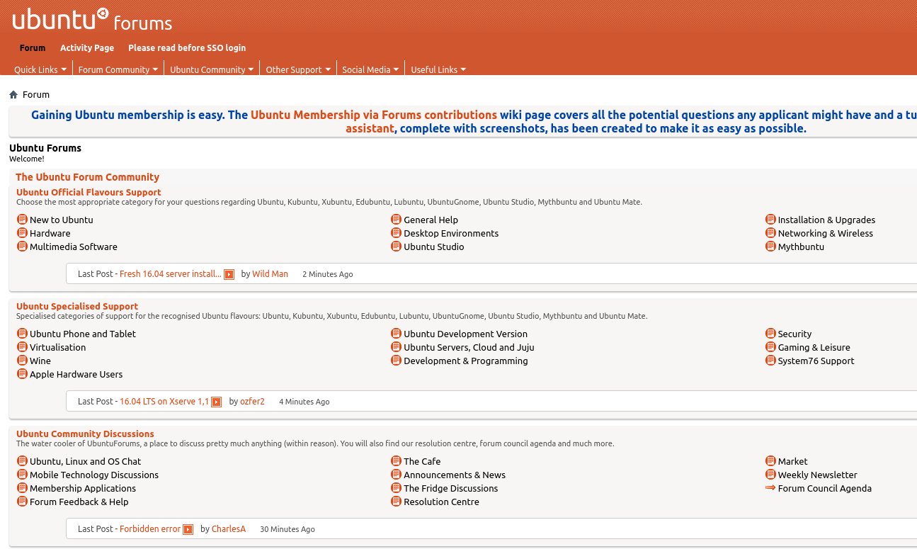Open the 16.04 LTS on Xserve 1,1 thread
917x549 pixels.
[x=164, y=401]
